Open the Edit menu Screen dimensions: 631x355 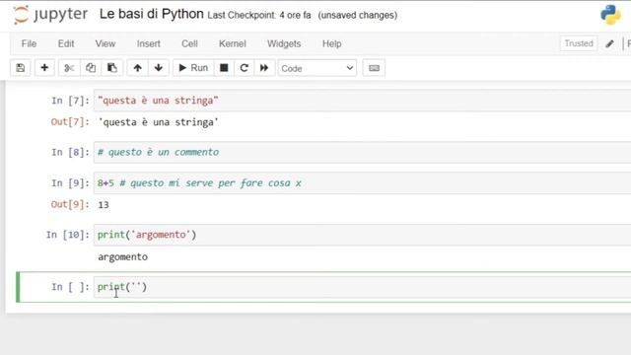tap(66, 43)
